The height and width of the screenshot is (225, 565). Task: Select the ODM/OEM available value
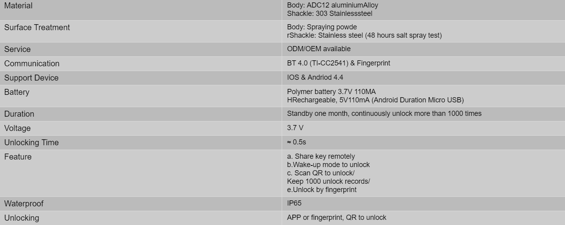click(319, 49)
